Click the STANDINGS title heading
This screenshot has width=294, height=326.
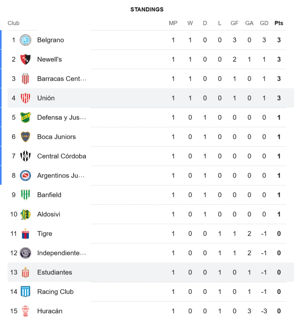pos(147,9)
